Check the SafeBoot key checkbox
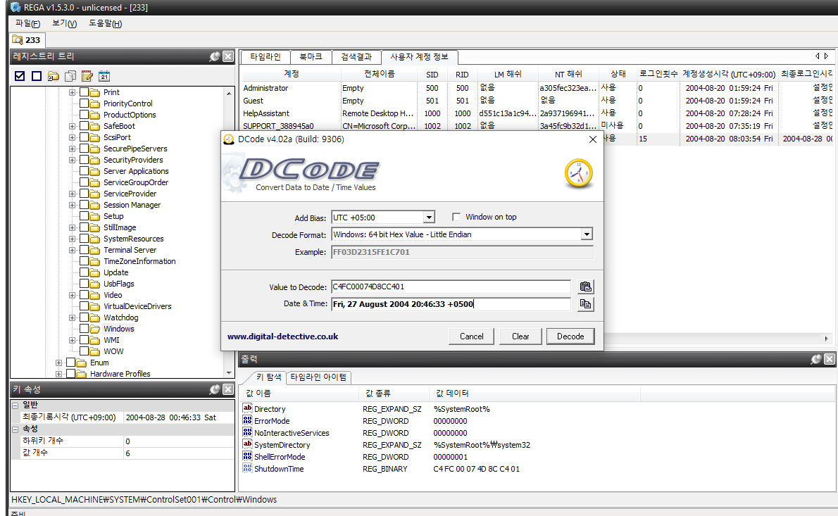 click(x=84, y=125)
